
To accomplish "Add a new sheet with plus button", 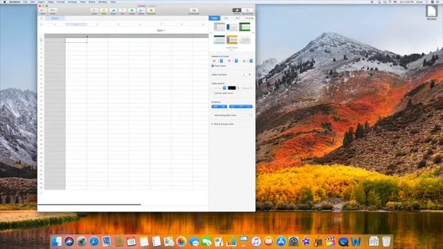I will click(x=42, y=18).
